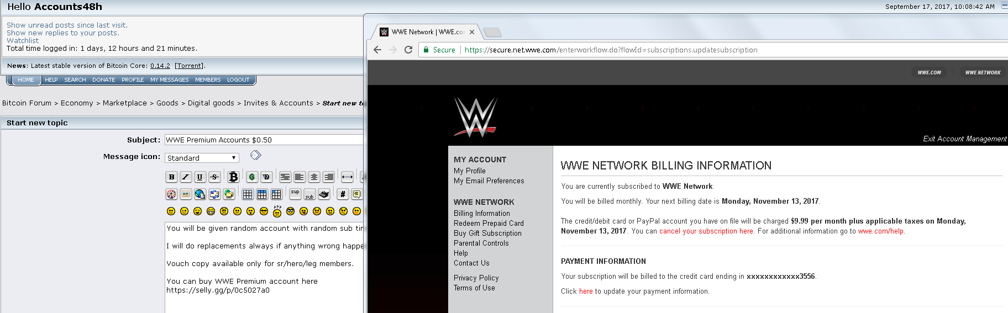The height and width of the screenshot is (313, 1008).
Task: Insert the confused ??? smiley
Action: 277,212
